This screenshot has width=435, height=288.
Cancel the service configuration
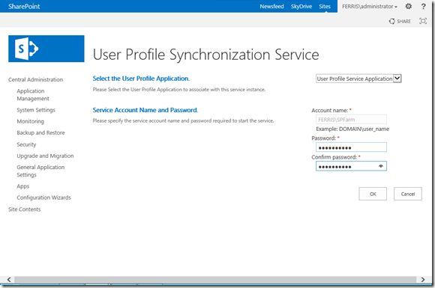pos(408,194)
